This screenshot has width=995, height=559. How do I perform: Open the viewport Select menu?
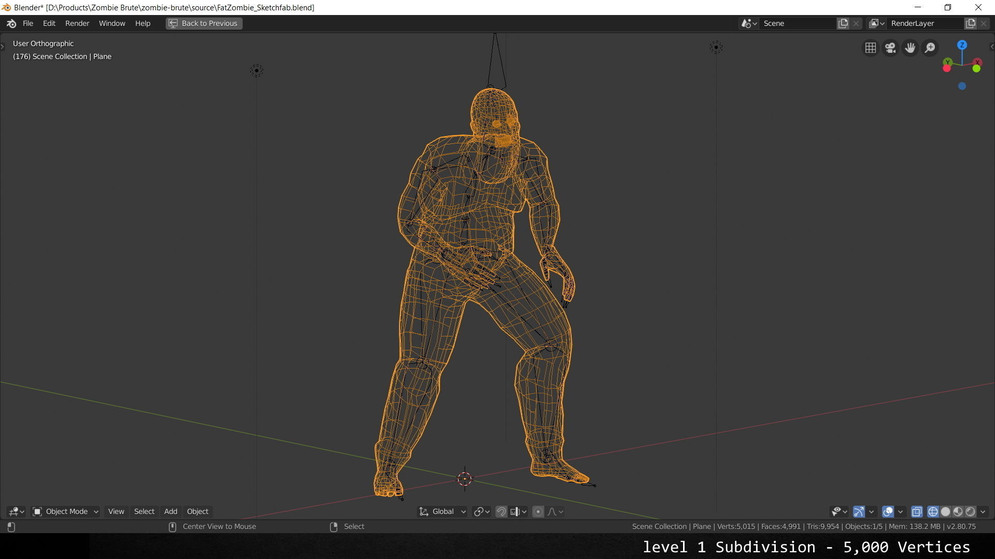click(x=144, y=512)
